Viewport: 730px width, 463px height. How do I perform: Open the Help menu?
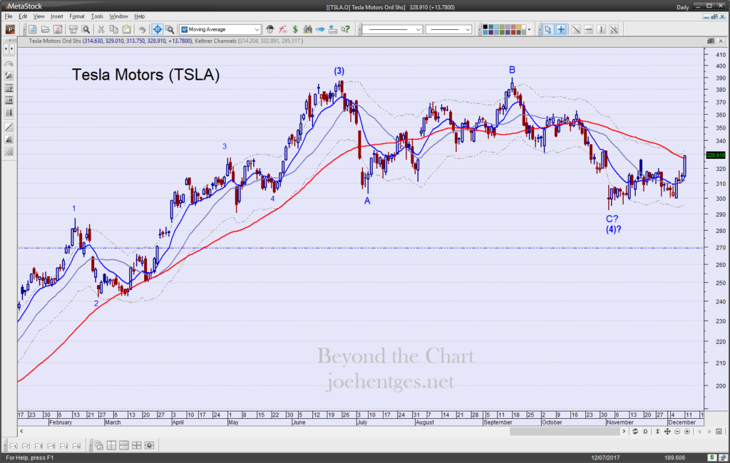(x=140, y=16)
